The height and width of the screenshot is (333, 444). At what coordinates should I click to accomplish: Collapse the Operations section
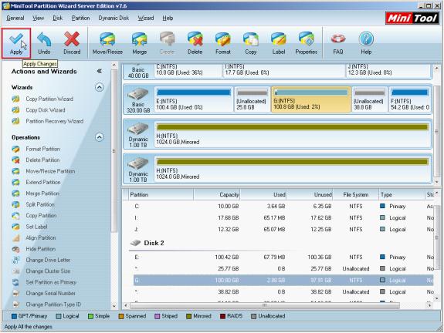tap(99, 137)
